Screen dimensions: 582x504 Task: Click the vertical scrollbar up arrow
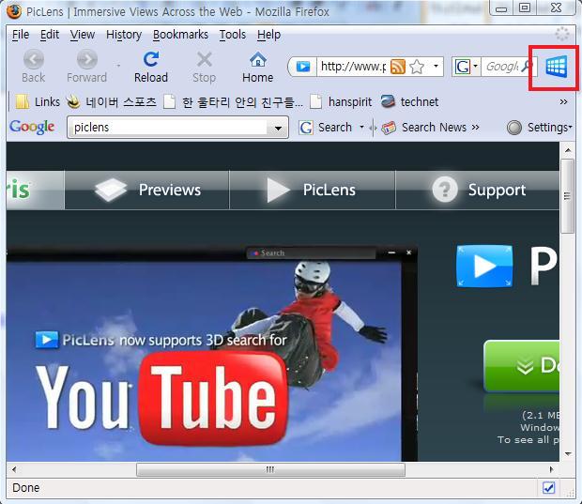(x=568, y=150)
